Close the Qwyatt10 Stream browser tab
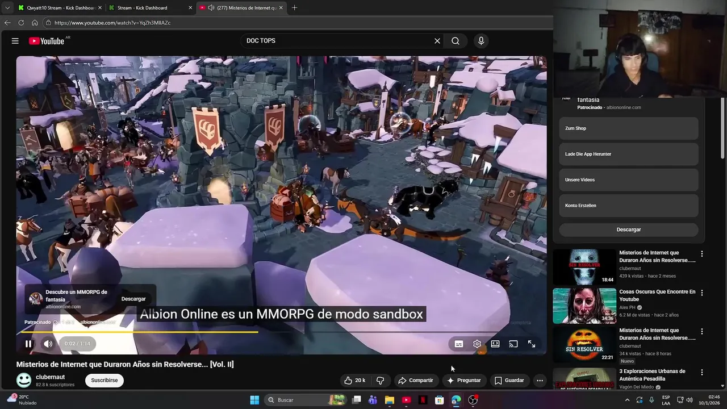Image resolution: width=727 pixels, height=409 pixels. 100,8
